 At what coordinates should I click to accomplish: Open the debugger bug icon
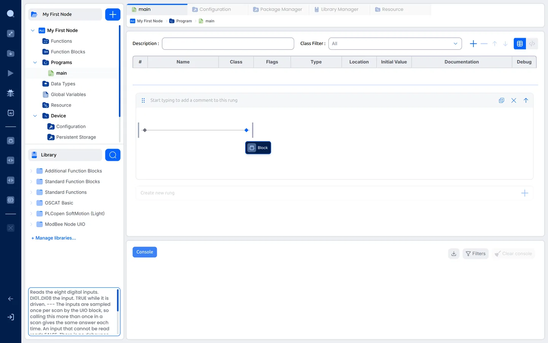(11, 93)
